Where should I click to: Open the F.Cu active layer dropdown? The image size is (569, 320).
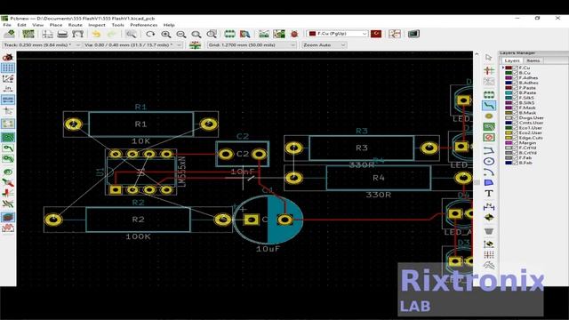click(337, 34)
